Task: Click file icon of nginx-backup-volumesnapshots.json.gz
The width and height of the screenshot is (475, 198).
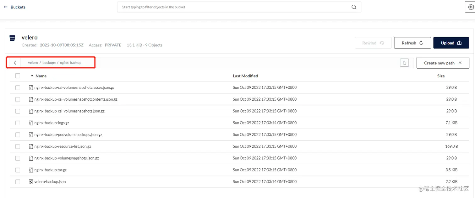Action: tap(31, 158)
